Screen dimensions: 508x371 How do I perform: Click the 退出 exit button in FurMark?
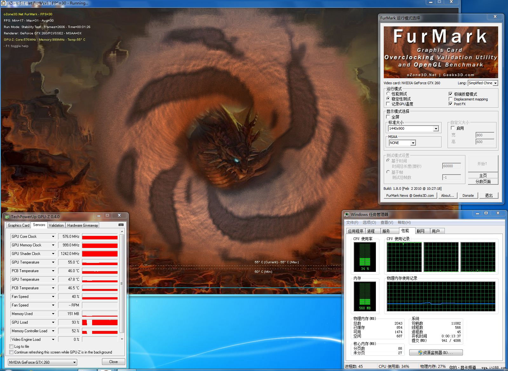489,196
